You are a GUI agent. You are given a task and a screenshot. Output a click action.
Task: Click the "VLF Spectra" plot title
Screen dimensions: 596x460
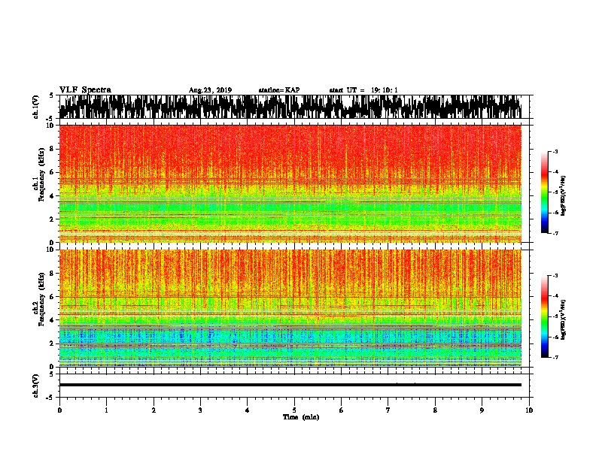click(x=85, y=90)
